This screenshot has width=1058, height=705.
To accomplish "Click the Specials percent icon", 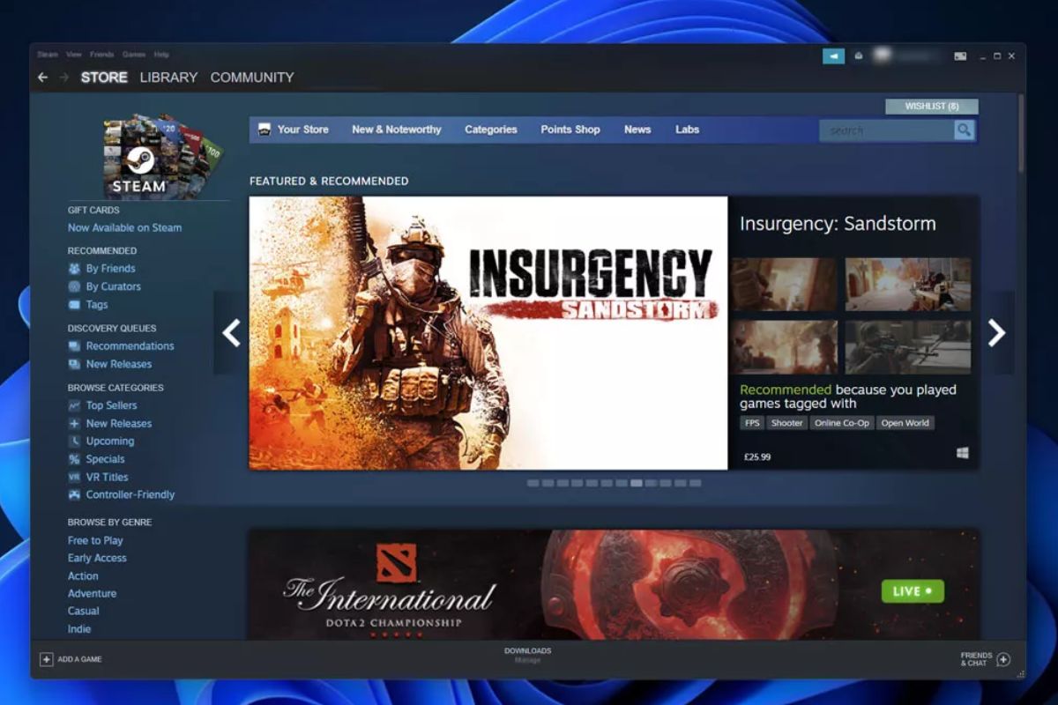I will click(74, 459).
